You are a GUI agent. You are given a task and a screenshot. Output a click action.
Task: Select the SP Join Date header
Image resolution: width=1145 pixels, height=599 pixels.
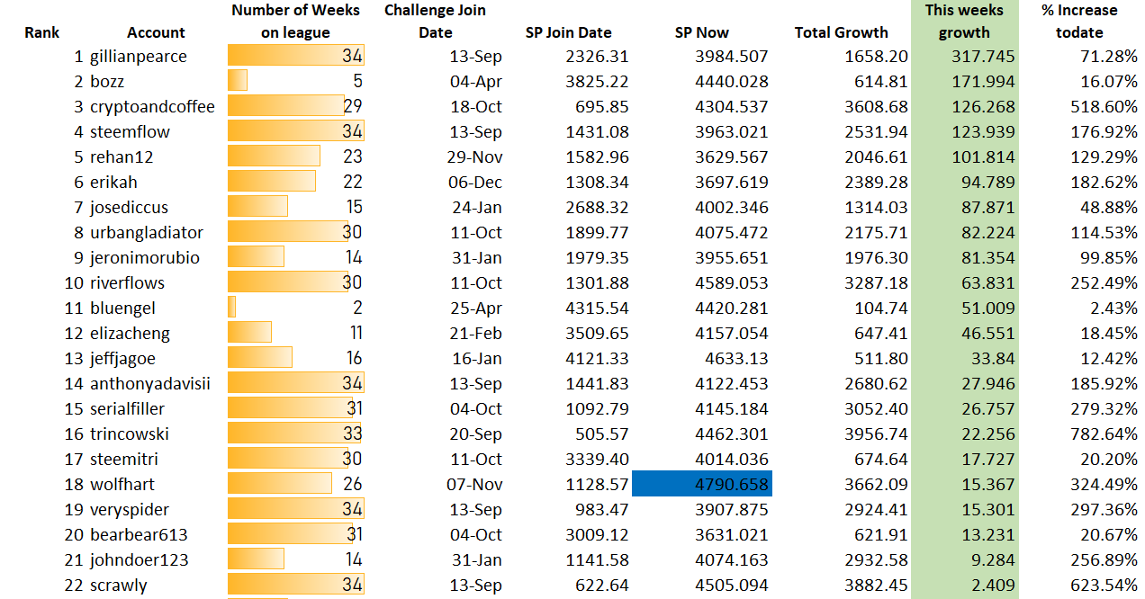(568, 32)
